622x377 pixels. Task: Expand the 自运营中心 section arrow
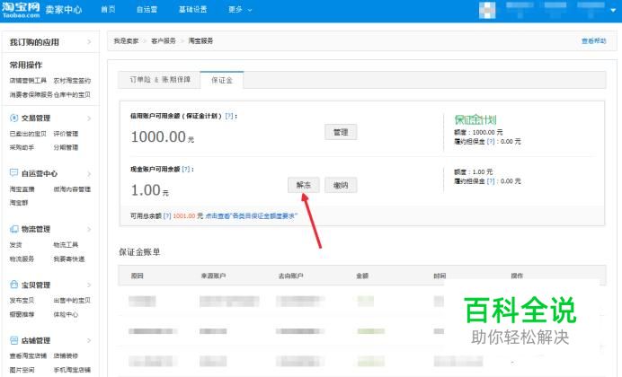(x=89, y=173)
